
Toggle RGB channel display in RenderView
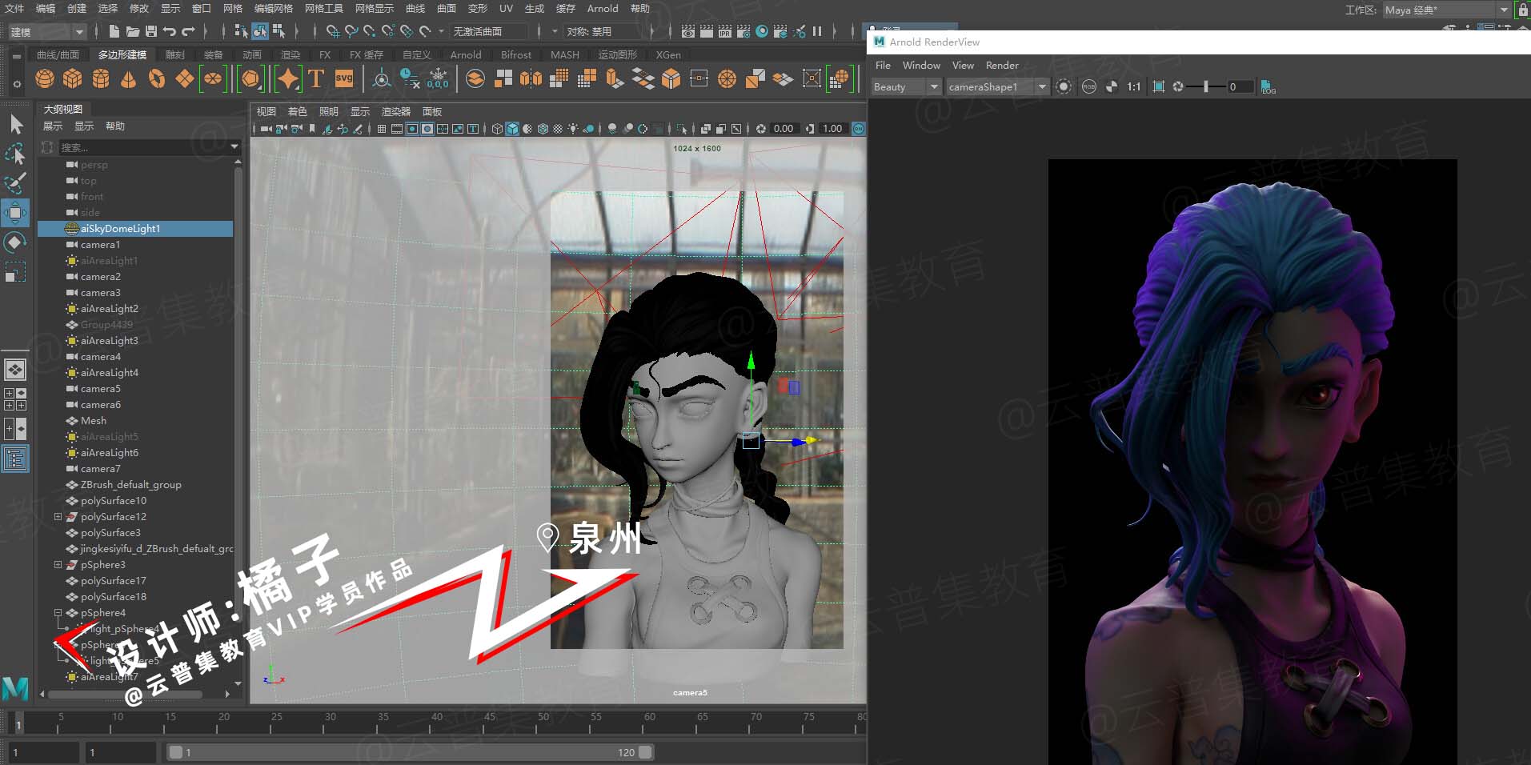tap(1088, 86)
